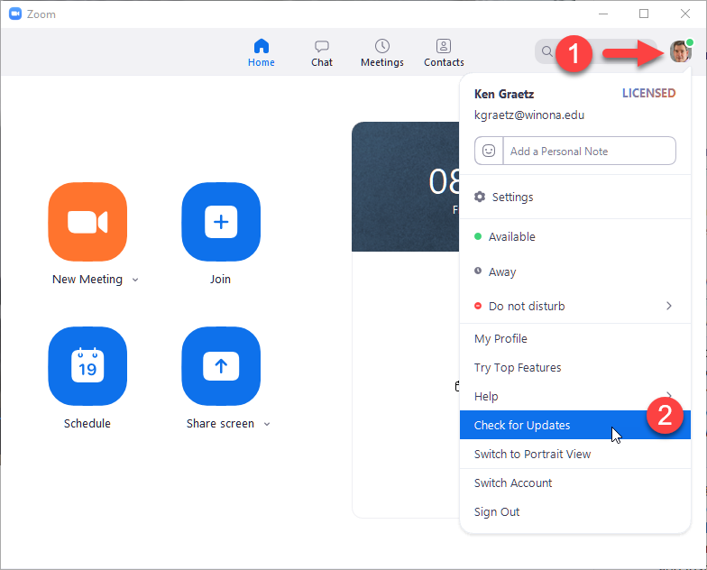The width and height of the screenshot is (707, 570).
Task: Open the Meetings tab
Action: (382, 53)
